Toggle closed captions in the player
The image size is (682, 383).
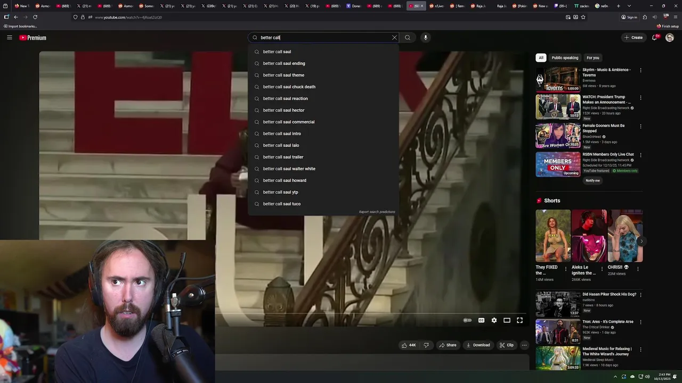[x=481, y=320]
